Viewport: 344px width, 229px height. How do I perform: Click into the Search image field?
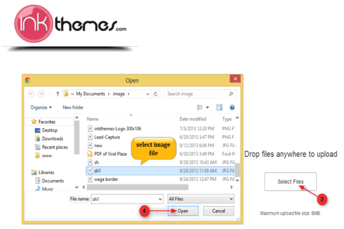click(196, 94)
